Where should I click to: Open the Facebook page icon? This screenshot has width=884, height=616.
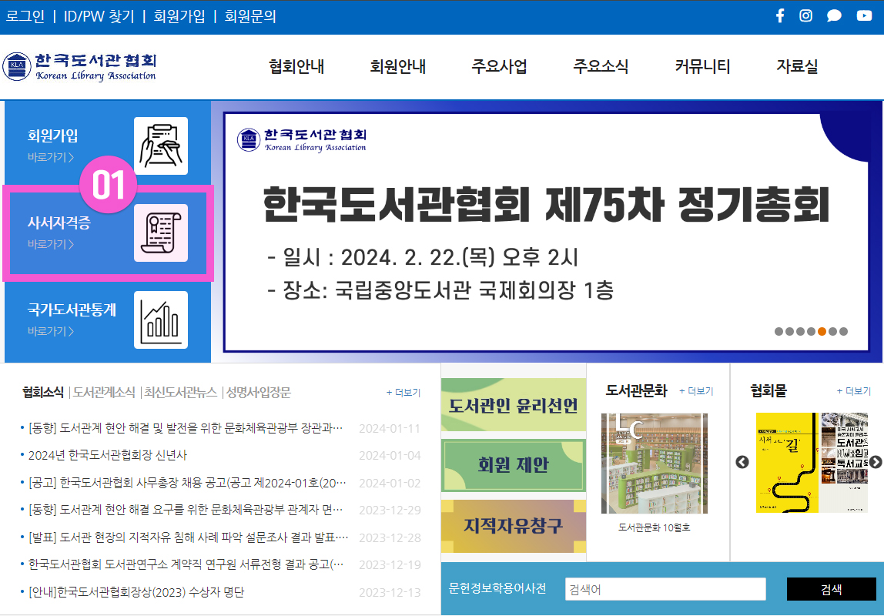(x=780, y=15)
